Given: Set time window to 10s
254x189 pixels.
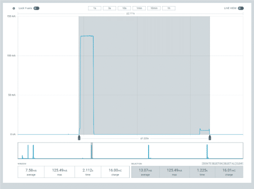Looking at the screenshot, I should [124, 8].
